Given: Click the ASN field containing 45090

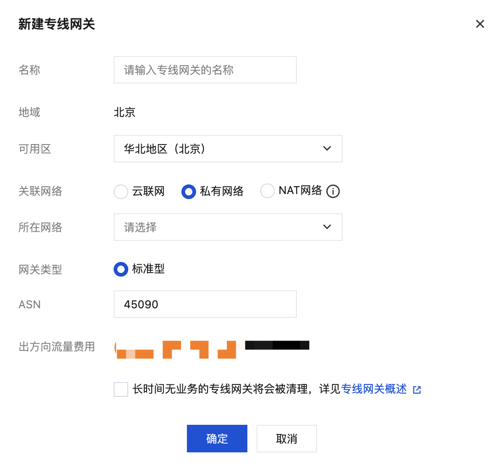Looking at the screenshot, I should (205, 304).
